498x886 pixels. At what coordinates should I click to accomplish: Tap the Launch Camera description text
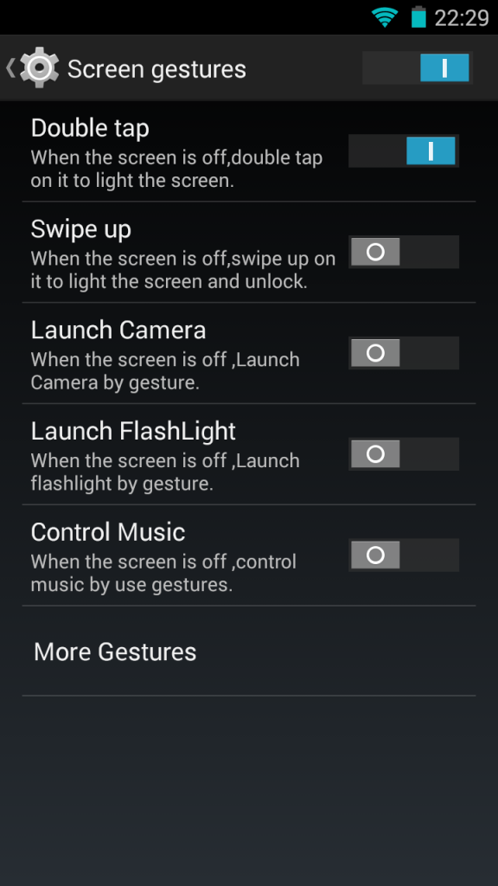pyautogui.click(x=165, y=370)
